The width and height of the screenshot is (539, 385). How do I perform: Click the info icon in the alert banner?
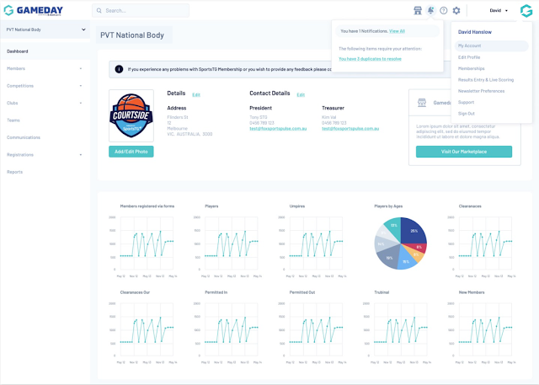point(119,69)
